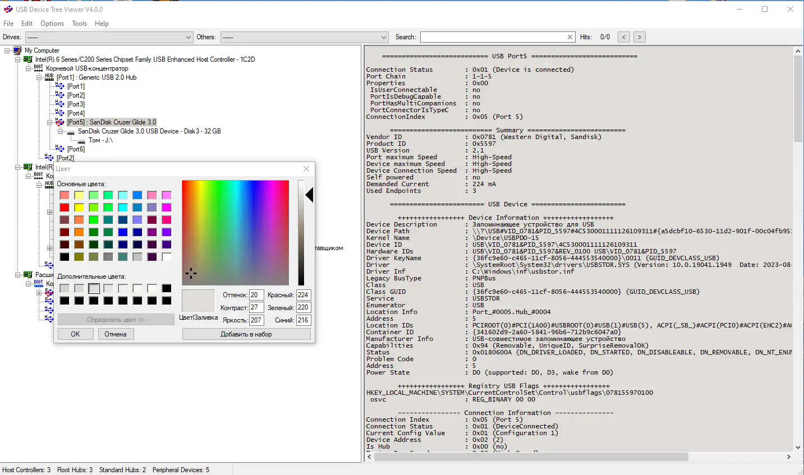Collapse the Port5 SanDisk Cruzer Glide node
This screenshot has width=804, height=475.
click(x=49, y=122)
